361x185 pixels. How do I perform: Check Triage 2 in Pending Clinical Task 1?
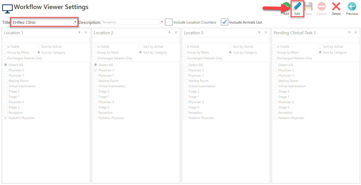(275, 91)
